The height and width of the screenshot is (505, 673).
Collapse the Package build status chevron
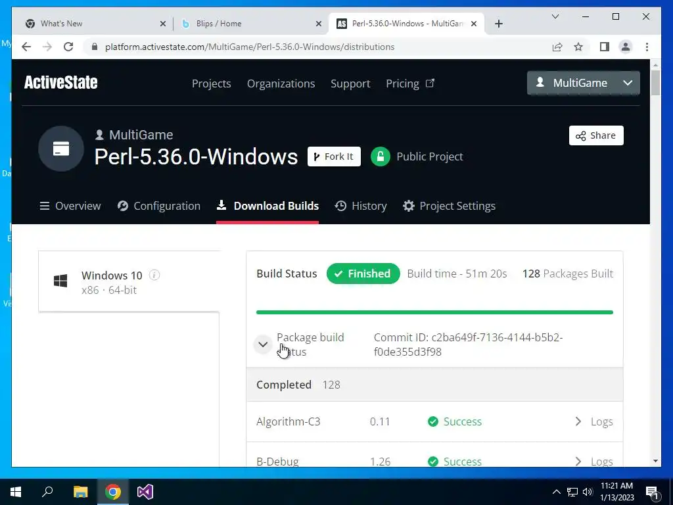(263, 345)
